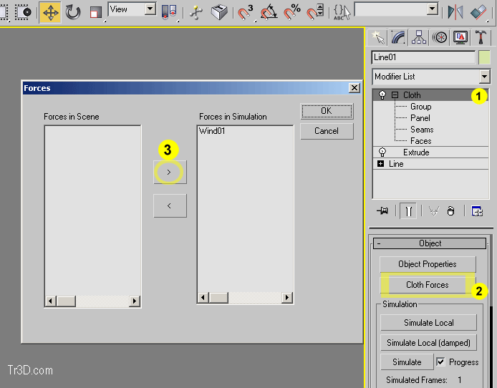Screen dimensions: 497x388
Task: Click the Line01 object color swatch
Action: pyautogui.click(x=485, y=57)
